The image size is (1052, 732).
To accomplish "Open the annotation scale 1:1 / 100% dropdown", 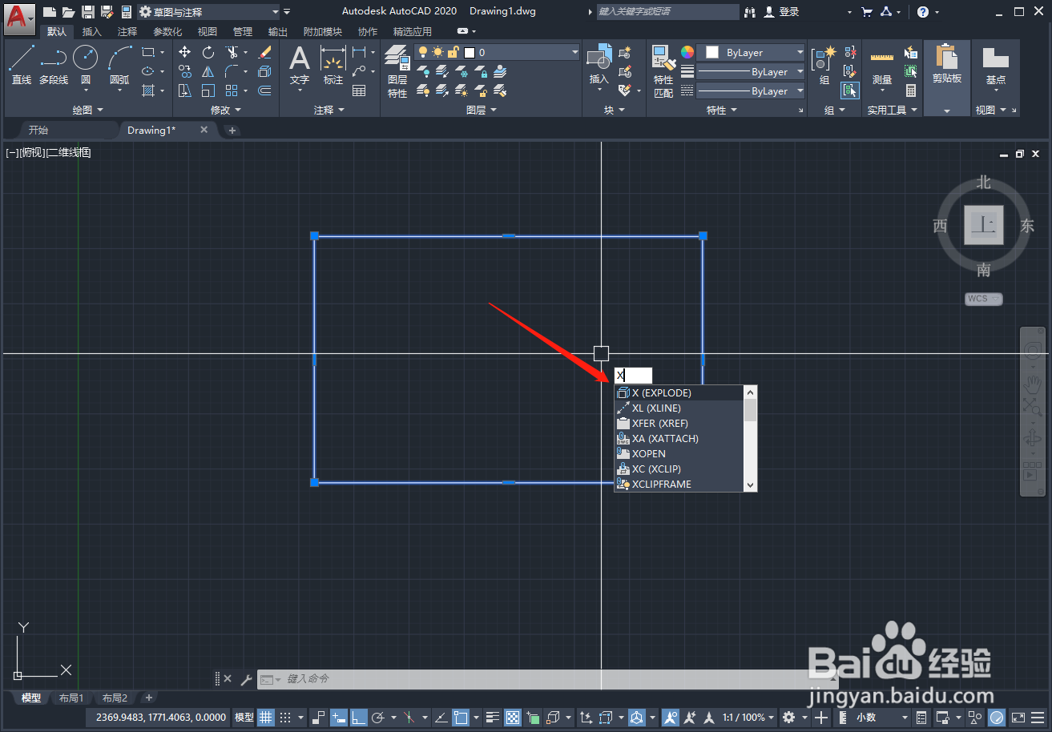I will click(x=748, y=718).
